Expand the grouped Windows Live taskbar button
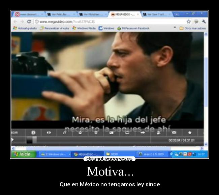This screenshot has width=219, height=195. [56, 154]
